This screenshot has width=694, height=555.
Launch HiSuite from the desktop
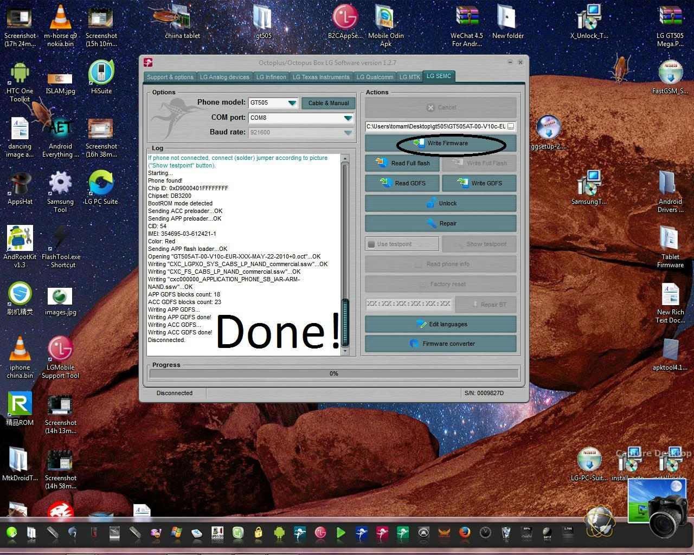[x=101, y=77]
